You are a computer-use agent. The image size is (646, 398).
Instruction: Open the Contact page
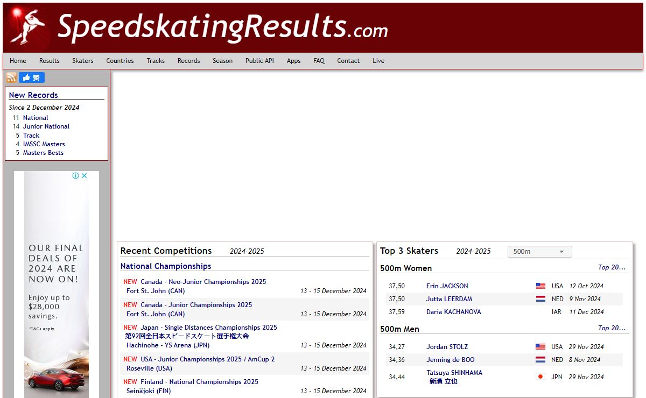348,61
